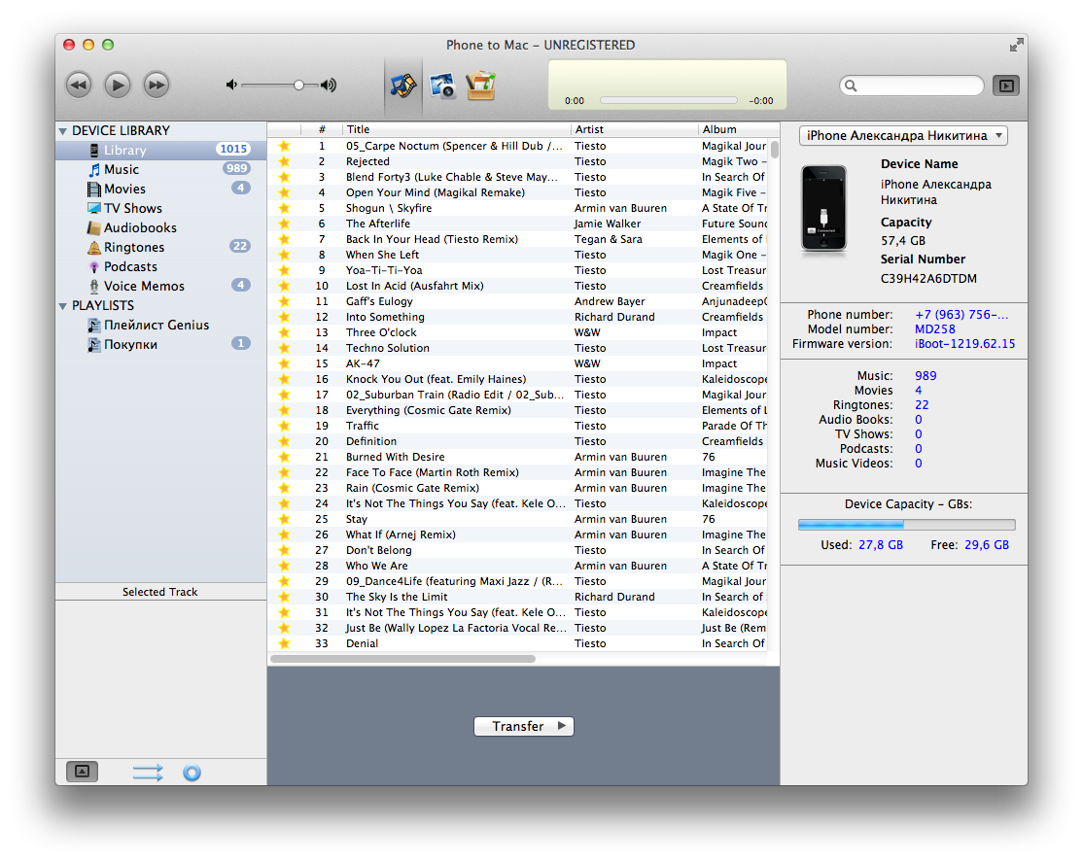Screen dimensions: 1083x862
Task: Select the Voice Memos microphone icon
Action: pos(94,286)
